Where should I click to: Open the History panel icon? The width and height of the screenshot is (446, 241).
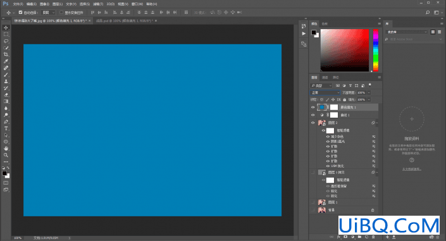pos(304,26)
